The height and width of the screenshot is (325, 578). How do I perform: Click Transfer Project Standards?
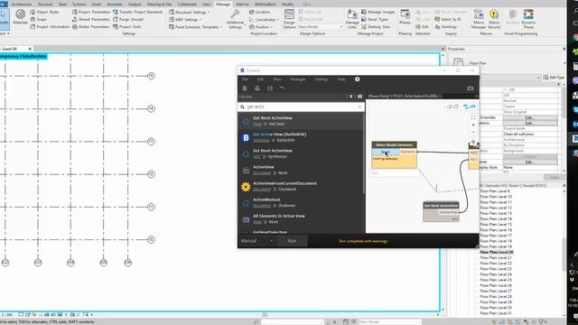[137, 12]
